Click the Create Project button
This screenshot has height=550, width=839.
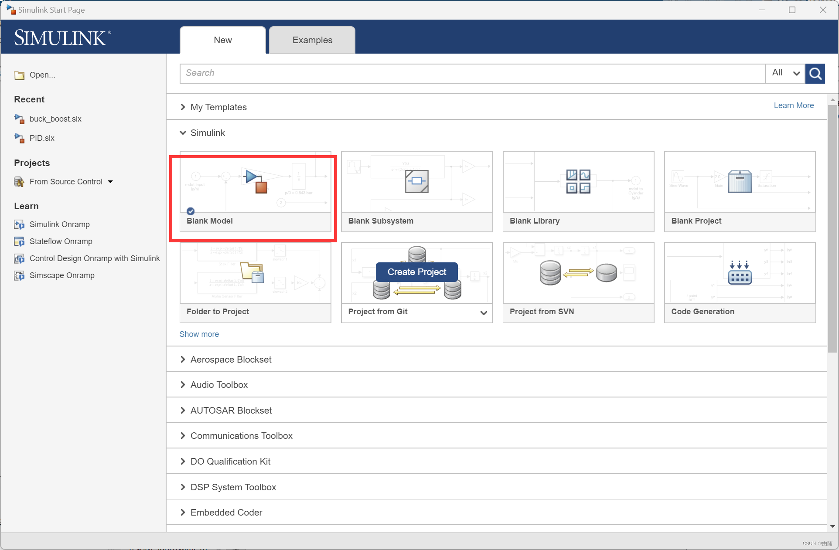[416, 272]
